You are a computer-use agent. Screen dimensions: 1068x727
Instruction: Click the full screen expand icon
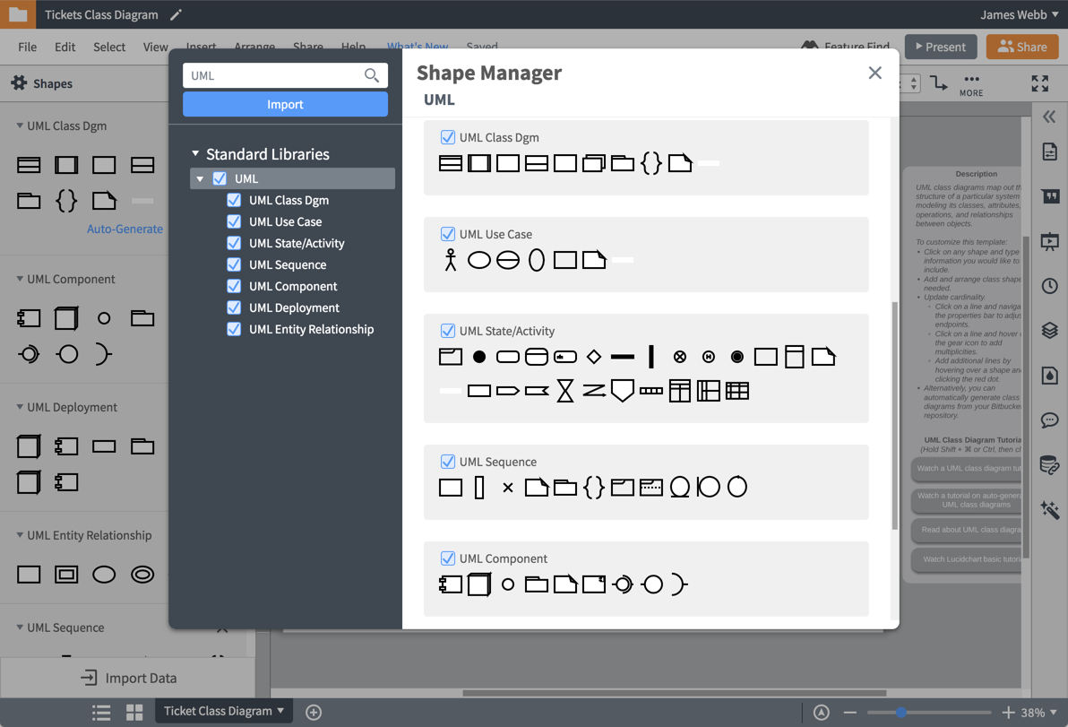click(1039, 83)
